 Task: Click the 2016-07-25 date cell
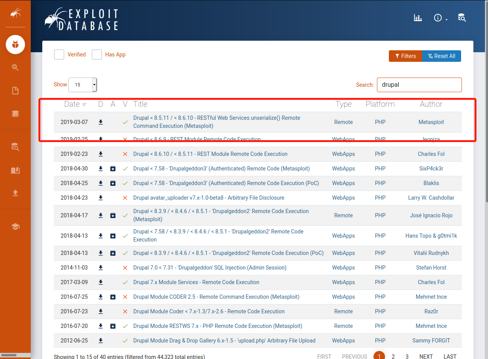tap(74, 297)
